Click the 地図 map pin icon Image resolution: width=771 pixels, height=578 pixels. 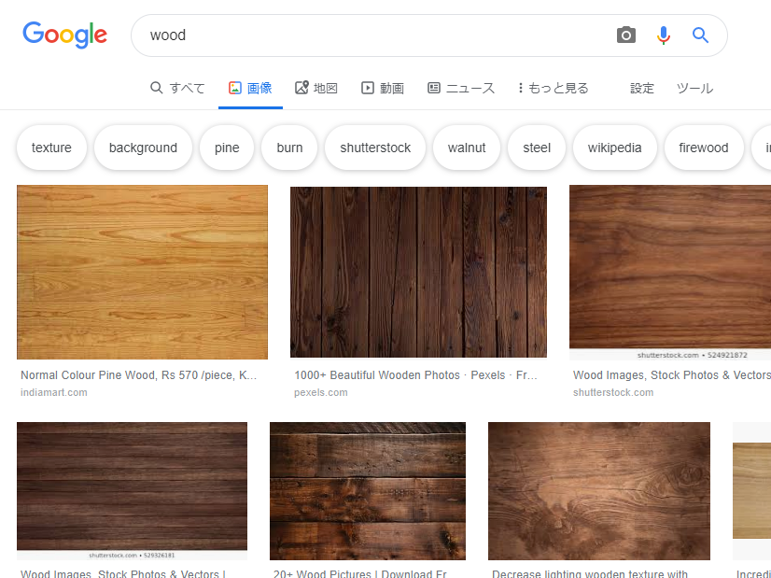tap(301, 87)
